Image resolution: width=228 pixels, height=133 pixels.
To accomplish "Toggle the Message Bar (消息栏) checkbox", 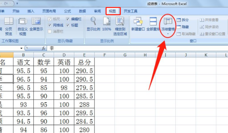I will point(50,31).
